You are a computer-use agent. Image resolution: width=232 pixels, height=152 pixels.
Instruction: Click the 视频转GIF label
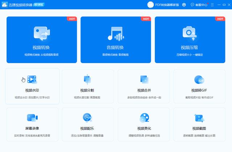(199, 90)
